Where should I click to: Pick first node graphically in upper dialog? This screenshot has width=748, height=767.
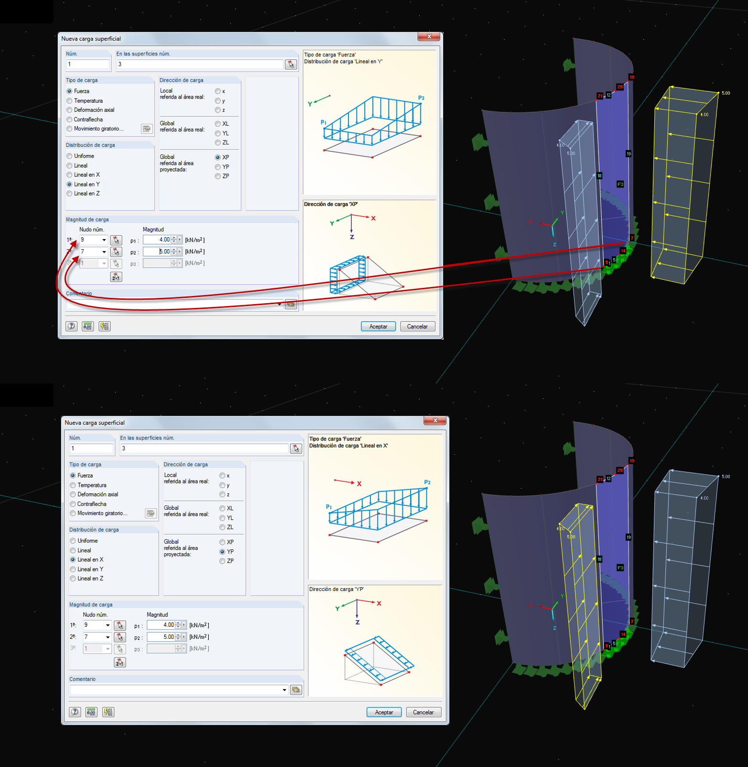116,240
